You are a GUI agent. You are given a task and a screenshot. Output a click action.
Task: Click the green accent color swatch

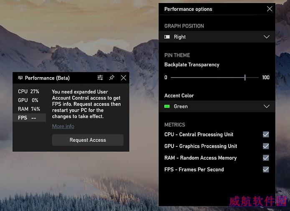click(x=167, y=106)
